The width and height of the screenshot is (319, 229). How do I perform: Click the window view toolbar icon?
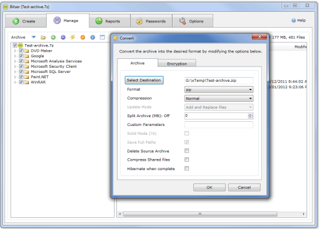tap(102, 37)
